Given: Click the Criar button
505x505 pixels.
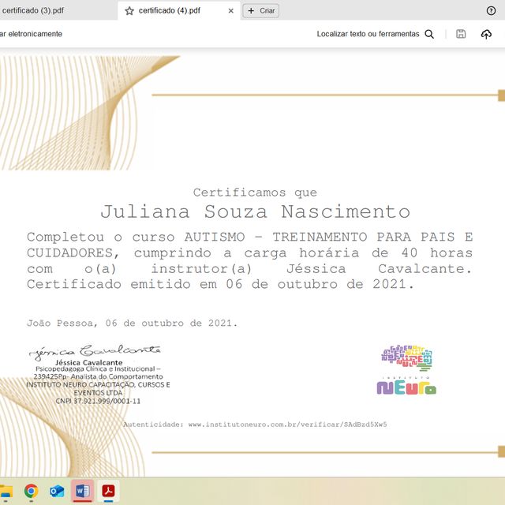Looking at the screenshot, I should 261,10.
